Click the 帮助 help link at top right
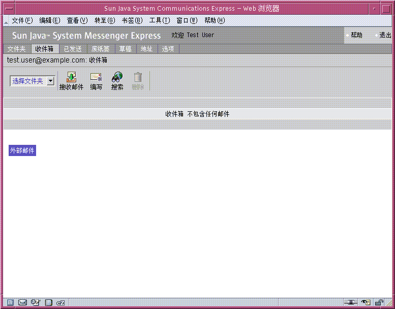Screen dimensions: 395x309 coord(356,35)
